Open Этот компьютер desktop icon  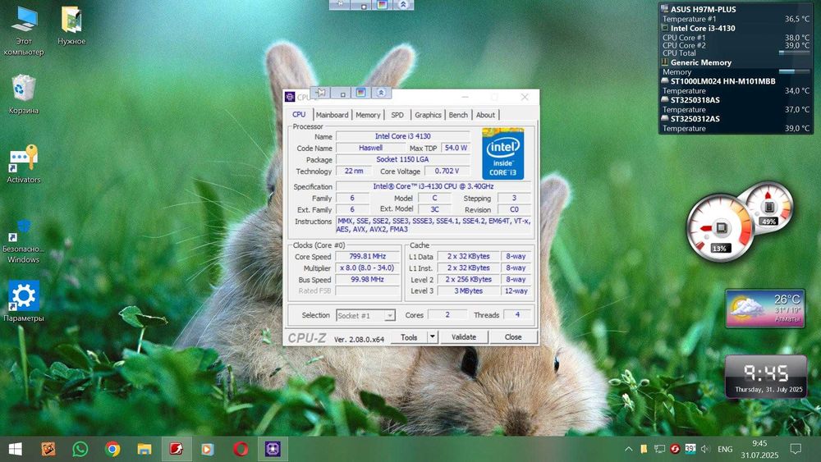[24, 30]
